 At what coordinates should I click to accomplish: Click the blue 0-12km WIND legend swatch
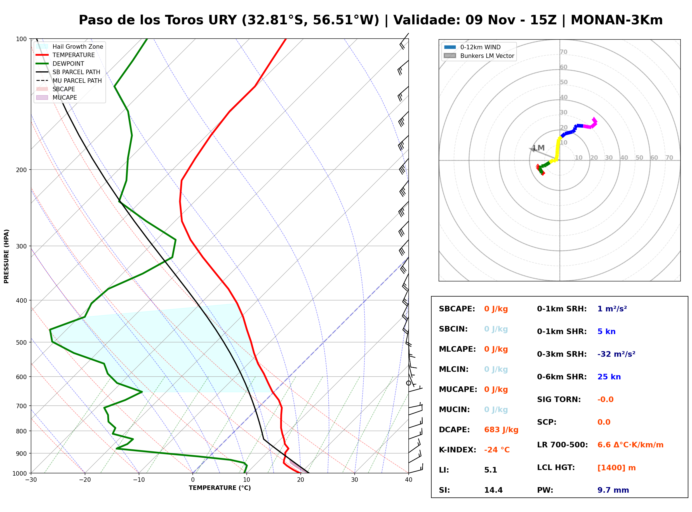pos(450,47)
